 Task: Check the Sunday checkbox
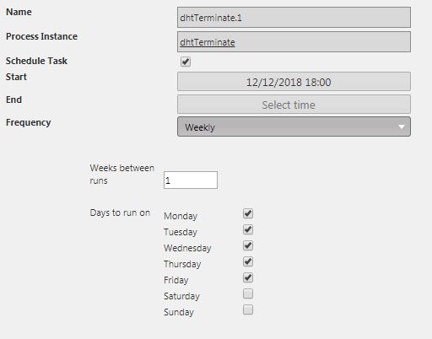(248, 309)
